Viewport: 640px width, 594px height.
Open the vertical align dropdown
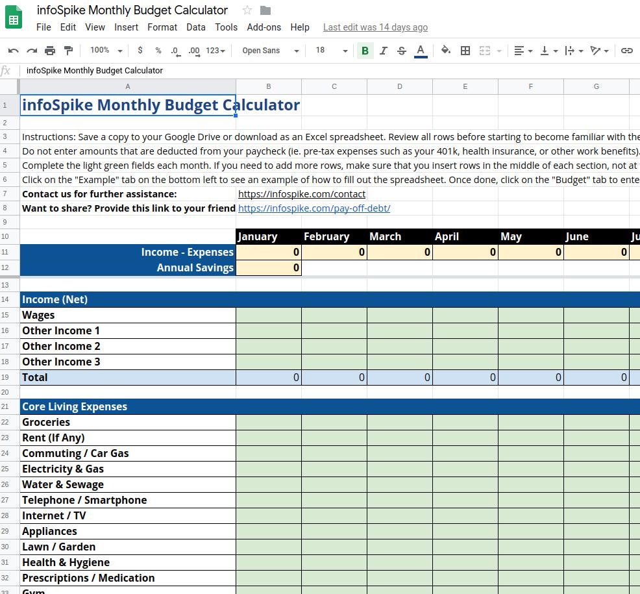[549, 51]
